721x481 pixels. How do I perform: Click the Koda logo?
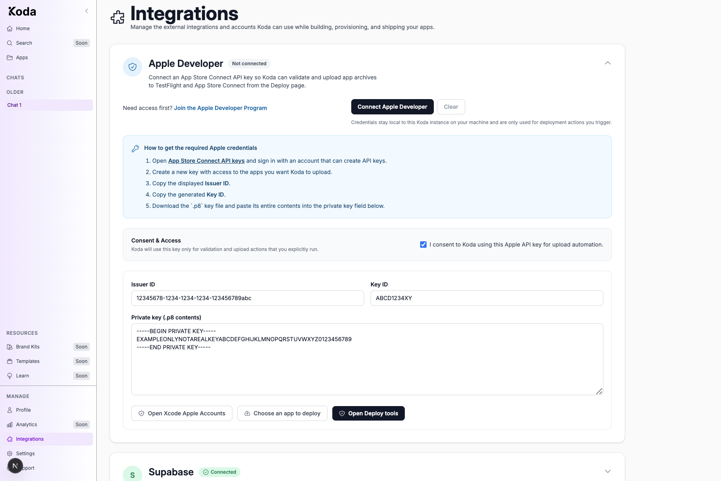(x=22, y=12)
